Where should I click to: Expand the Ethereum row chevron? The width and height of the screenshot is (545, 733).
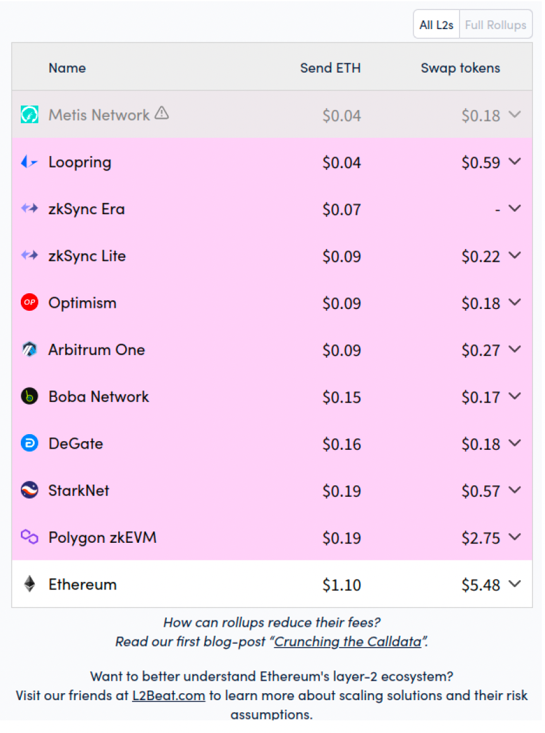(x=515, y=584)
